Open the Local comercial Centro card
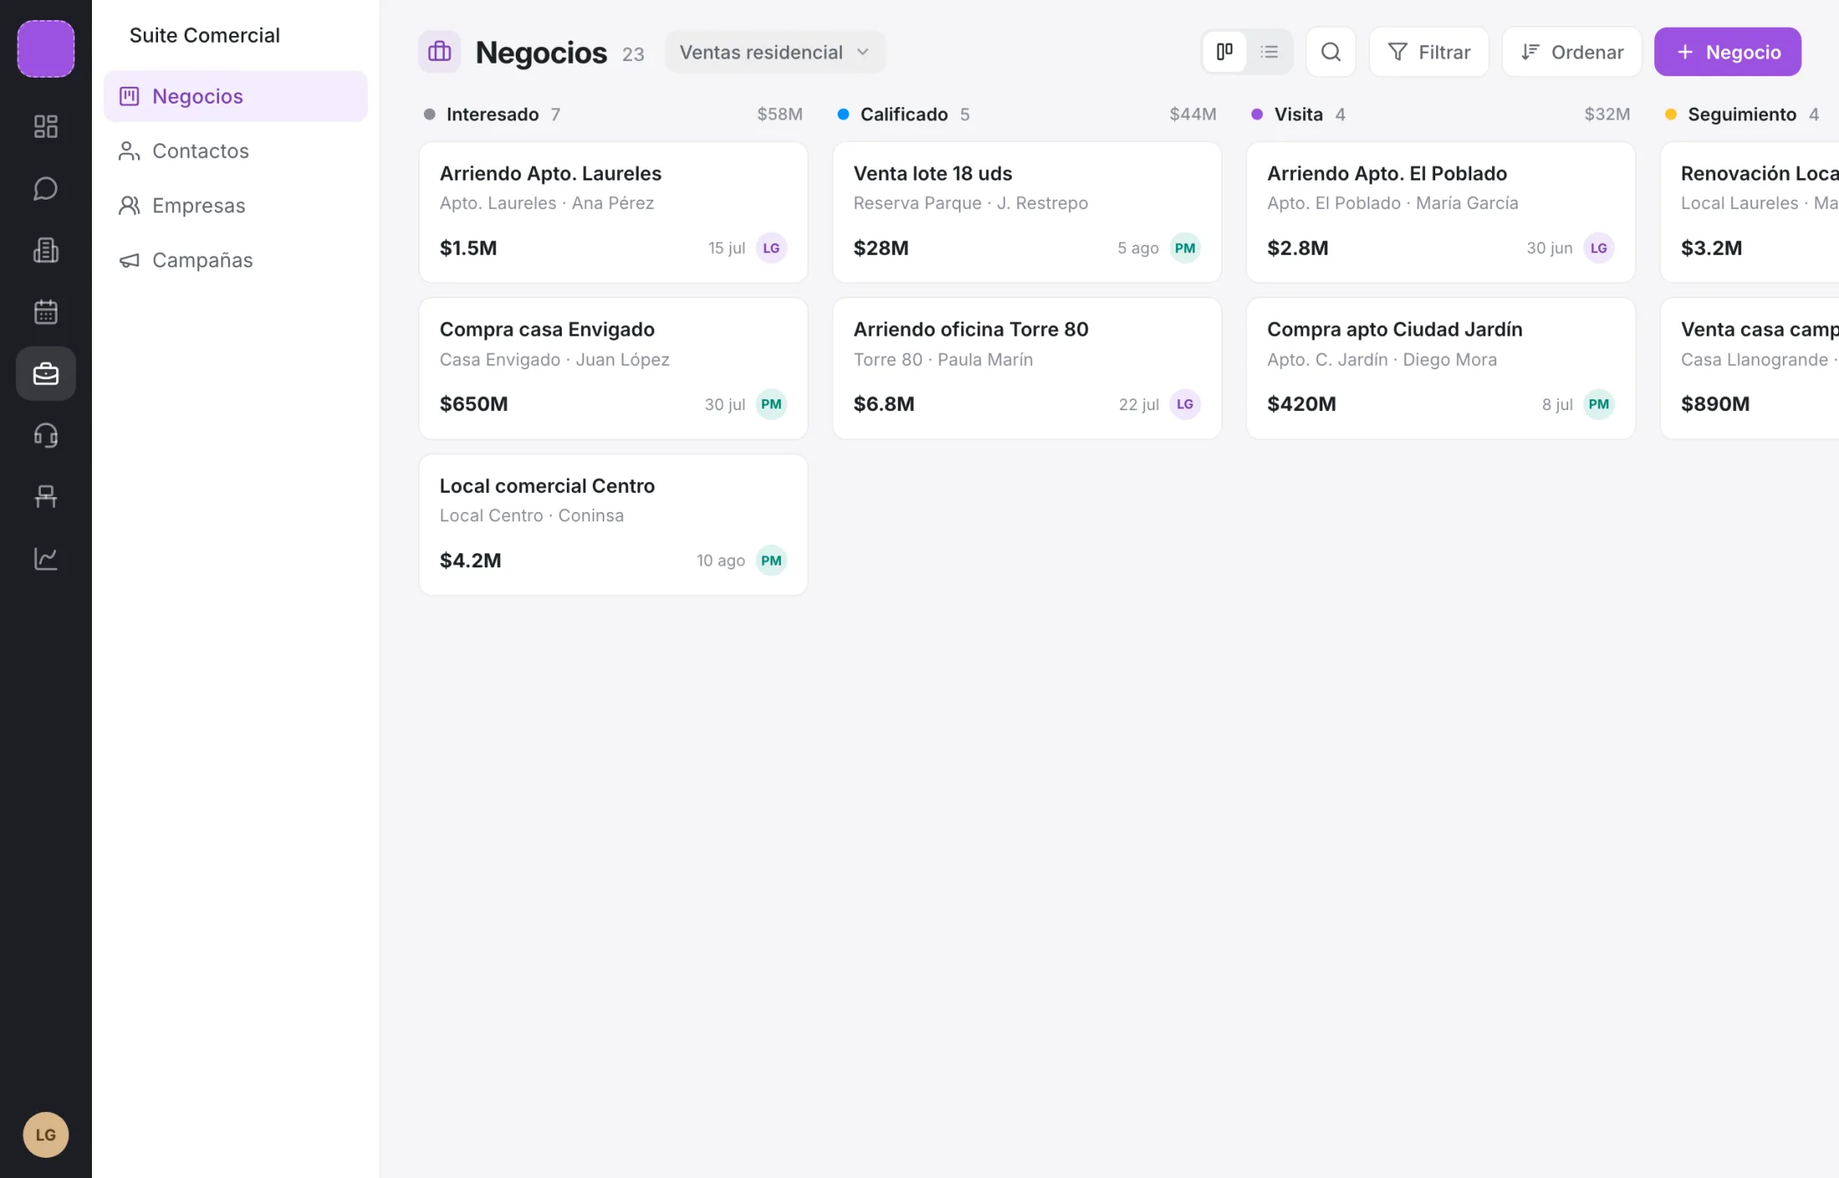Viewport: 1839px width, 1178px height. [613, 525]
